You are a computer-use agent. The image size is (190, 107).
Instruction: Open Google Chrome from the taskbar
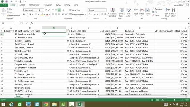46,104
